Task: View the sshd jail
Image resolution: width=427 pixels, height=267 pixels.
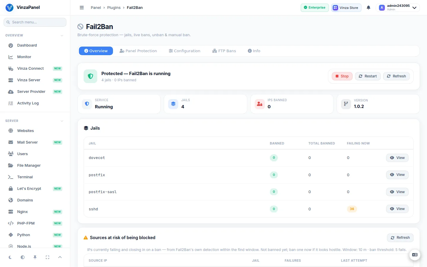Action: pos(397,209)
